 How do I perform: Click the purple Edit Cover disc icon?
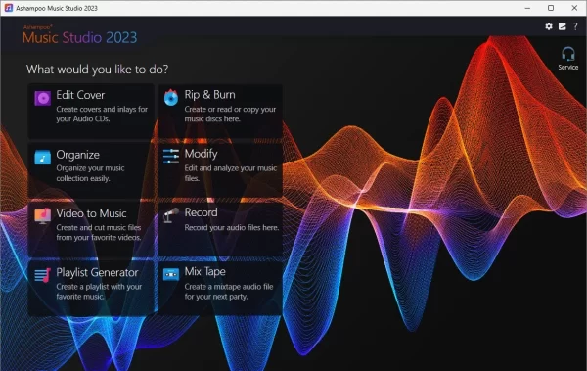tap(43, 98)
